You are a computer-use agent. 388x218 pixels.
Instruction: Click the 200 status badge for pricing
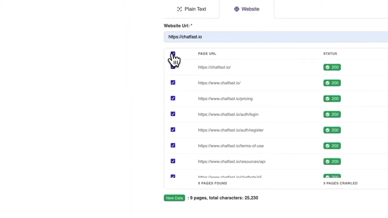tap(332, 98)
